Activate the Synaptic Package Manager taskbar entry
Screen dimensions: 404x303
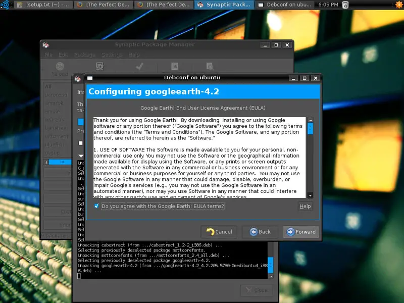click(224, 5)
